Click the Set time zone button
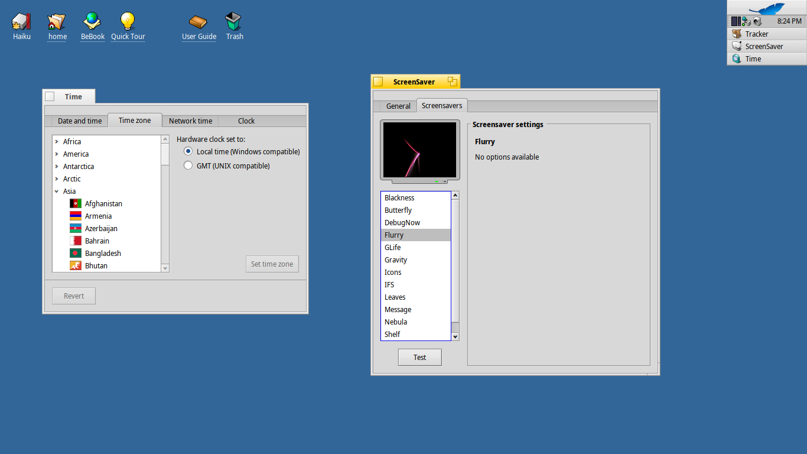Viewport: 807px width, 454px height. (272, 264)
